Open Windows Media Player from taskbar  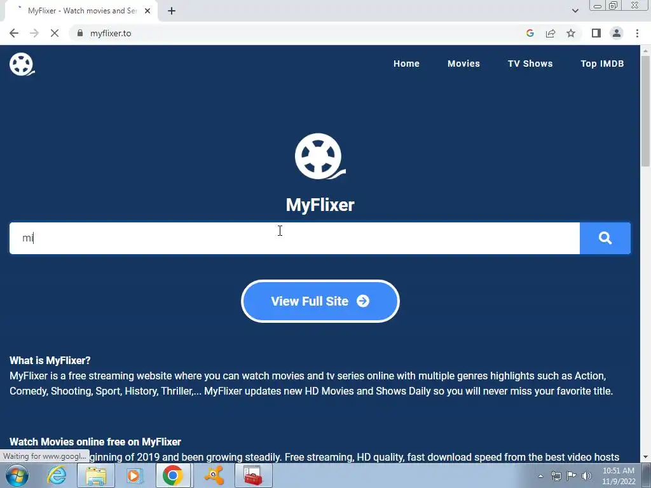[x=134, y=475]
